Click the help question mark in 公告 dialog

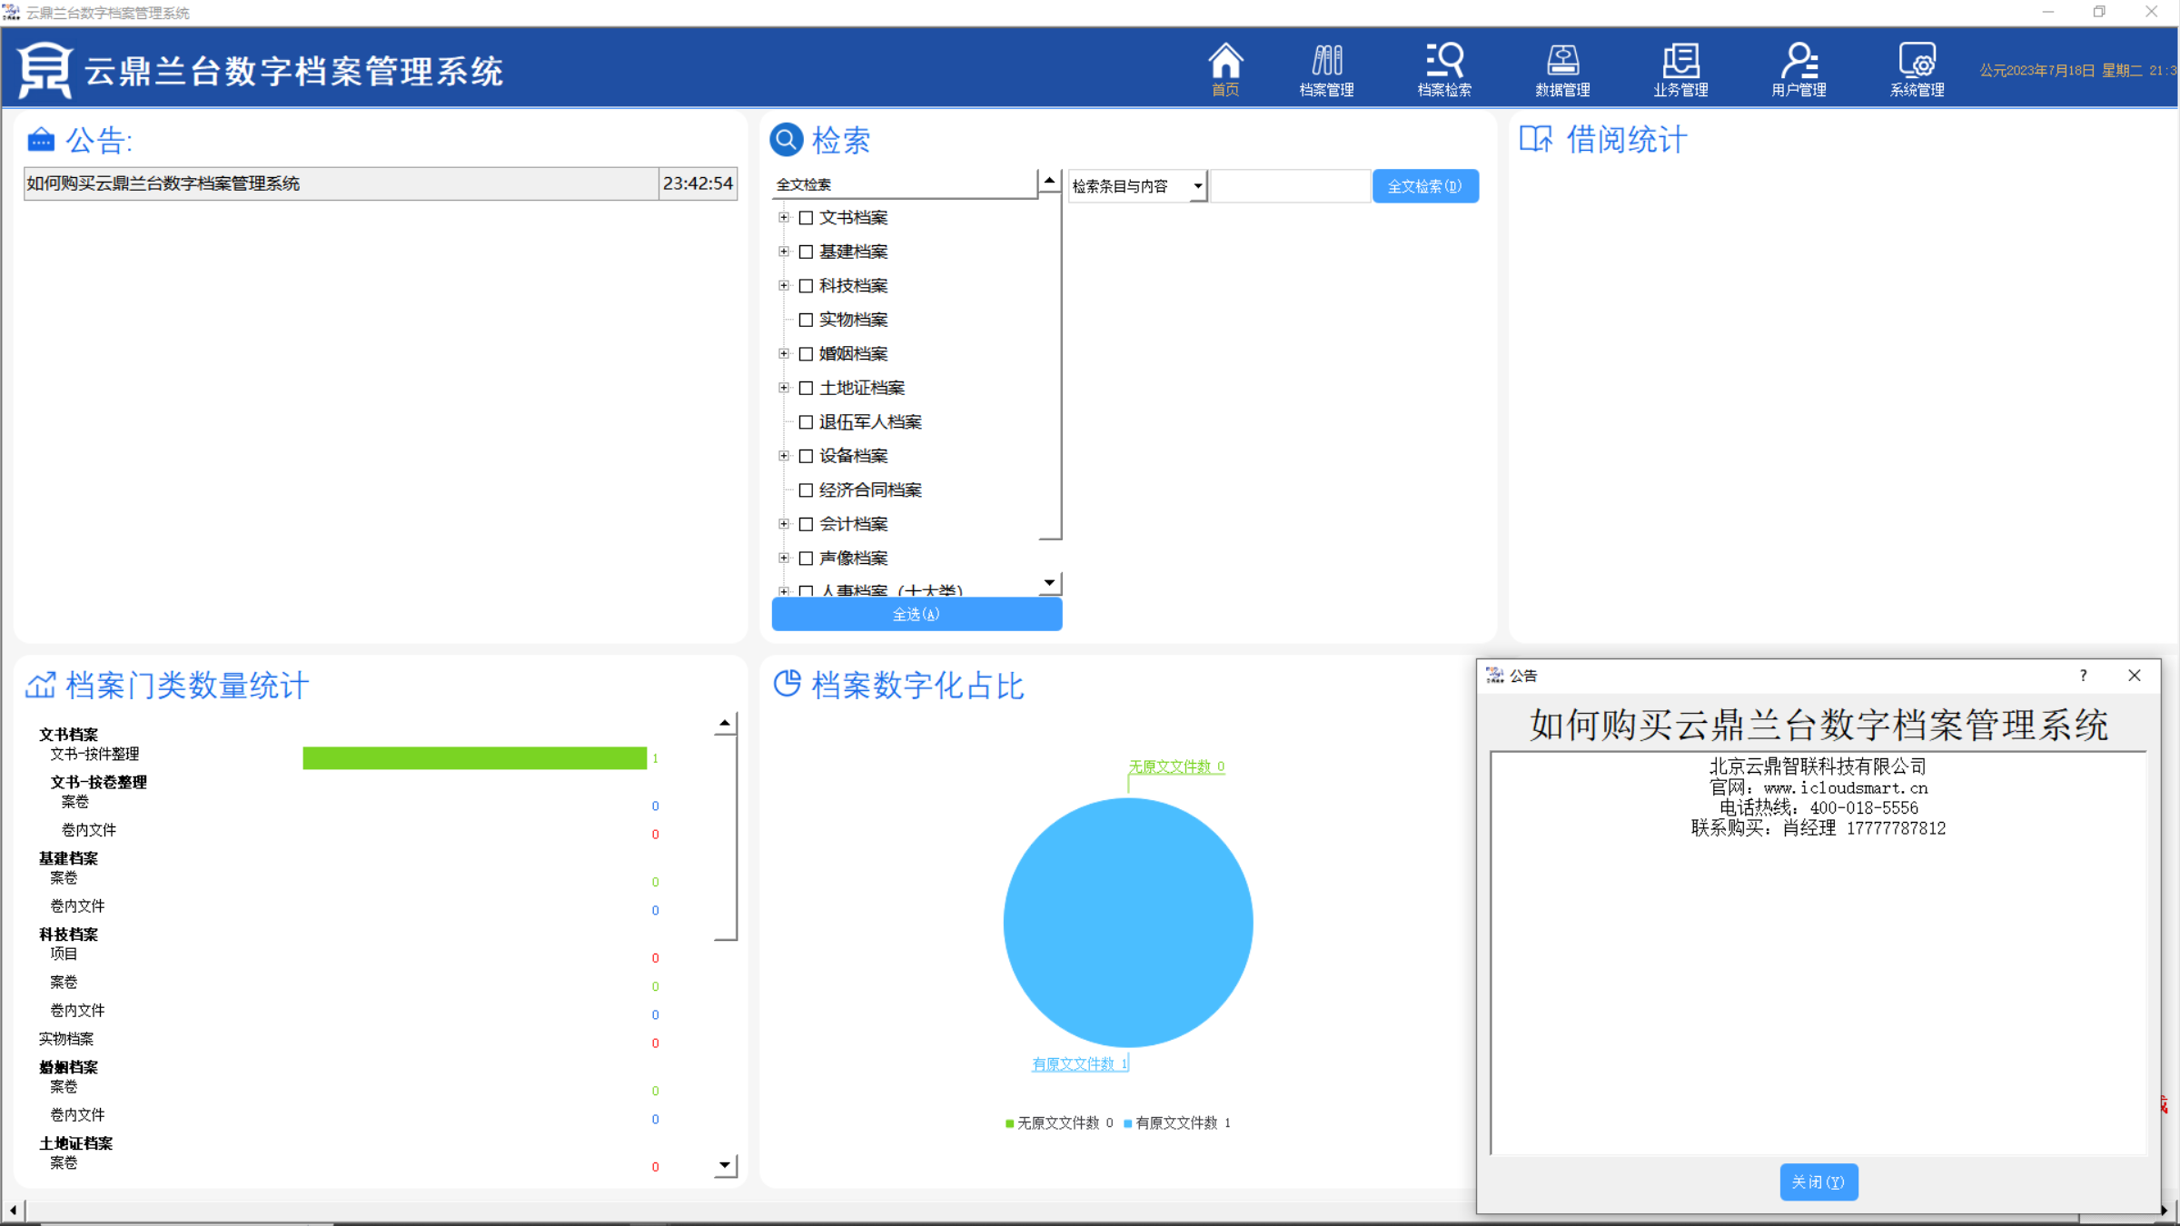click(x=2083, y=676)
